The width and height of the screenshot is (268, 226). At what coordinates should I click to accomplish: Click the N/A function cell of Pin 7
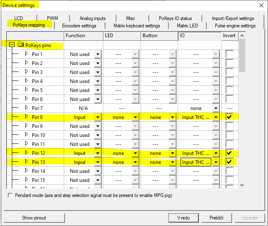click(83, 108)
